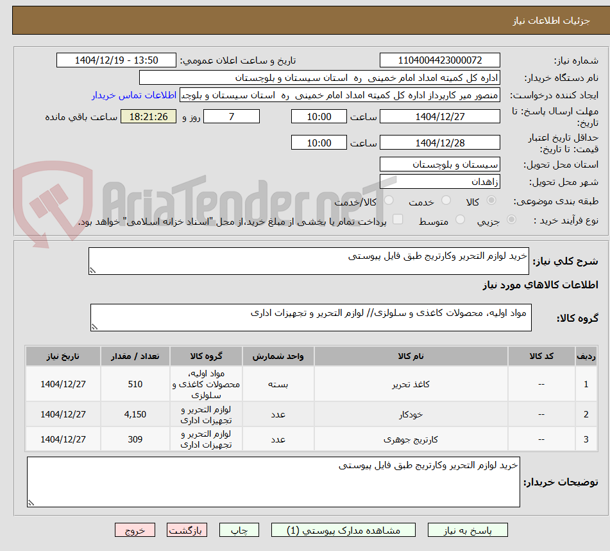Click the استان محل تحویل field
The image size is (610, 551).
pos(439,164)
